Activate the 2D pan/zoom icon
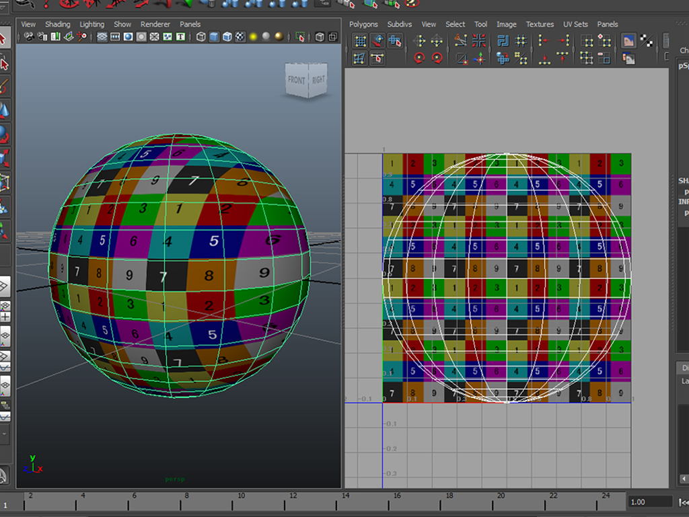 [x=81, y=37]
